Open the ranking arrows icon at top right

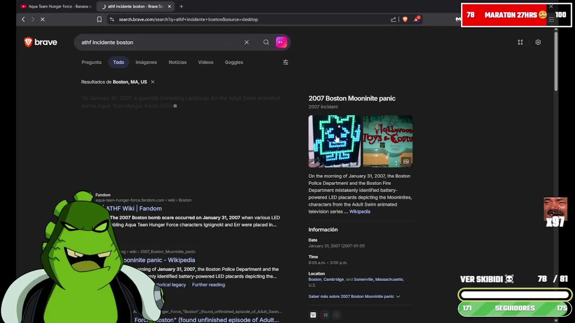tap(520, 42)
